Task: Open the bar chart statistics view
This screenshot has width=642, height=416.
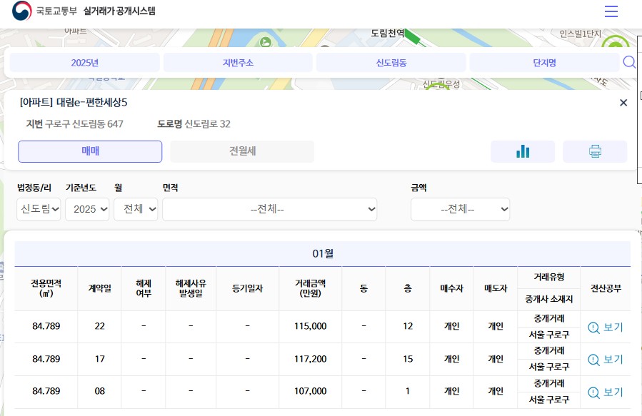Action: (523, 151)
